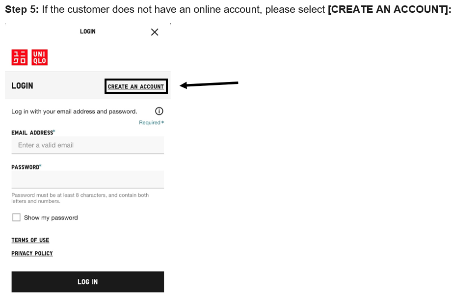Click the LOGIN title at dialog top
This screenshot has width=454, height=298.
tap(88, 31)
